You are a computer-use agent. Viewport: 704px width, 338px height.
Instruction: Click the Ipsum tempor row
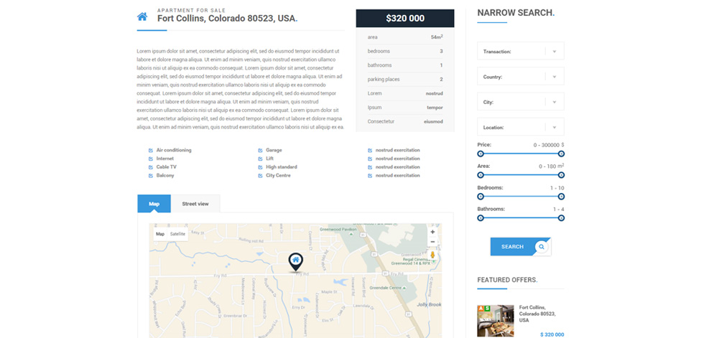tap(405, 108)
